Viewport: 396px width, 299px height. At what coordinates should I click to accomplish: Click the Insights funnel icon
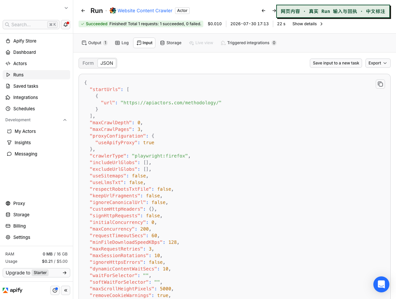coord(9,143)
